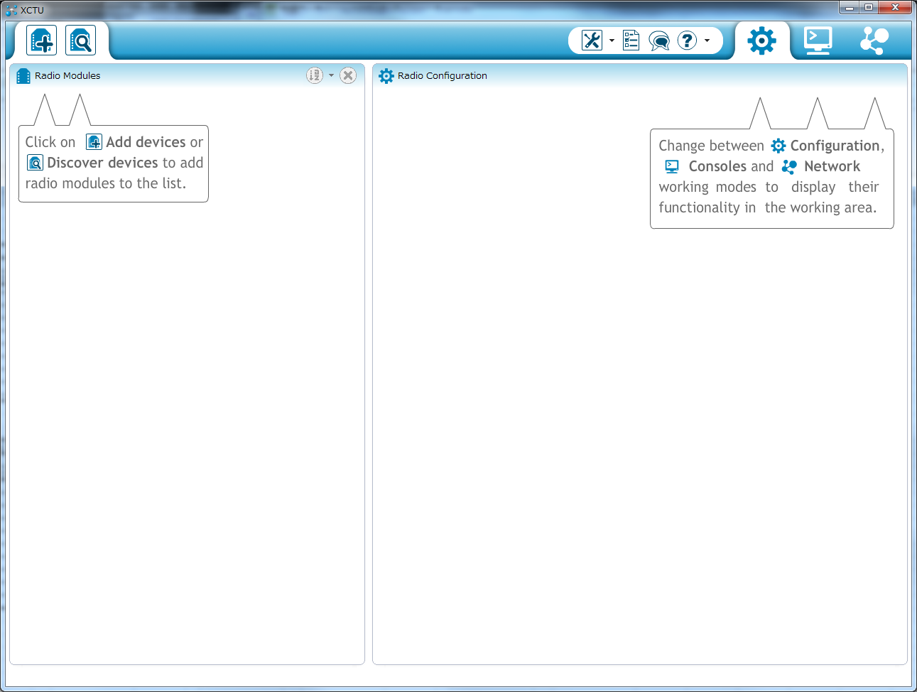Minimize the XCTU window
Screen dimensions: 917x692
(x=849, y=7)
